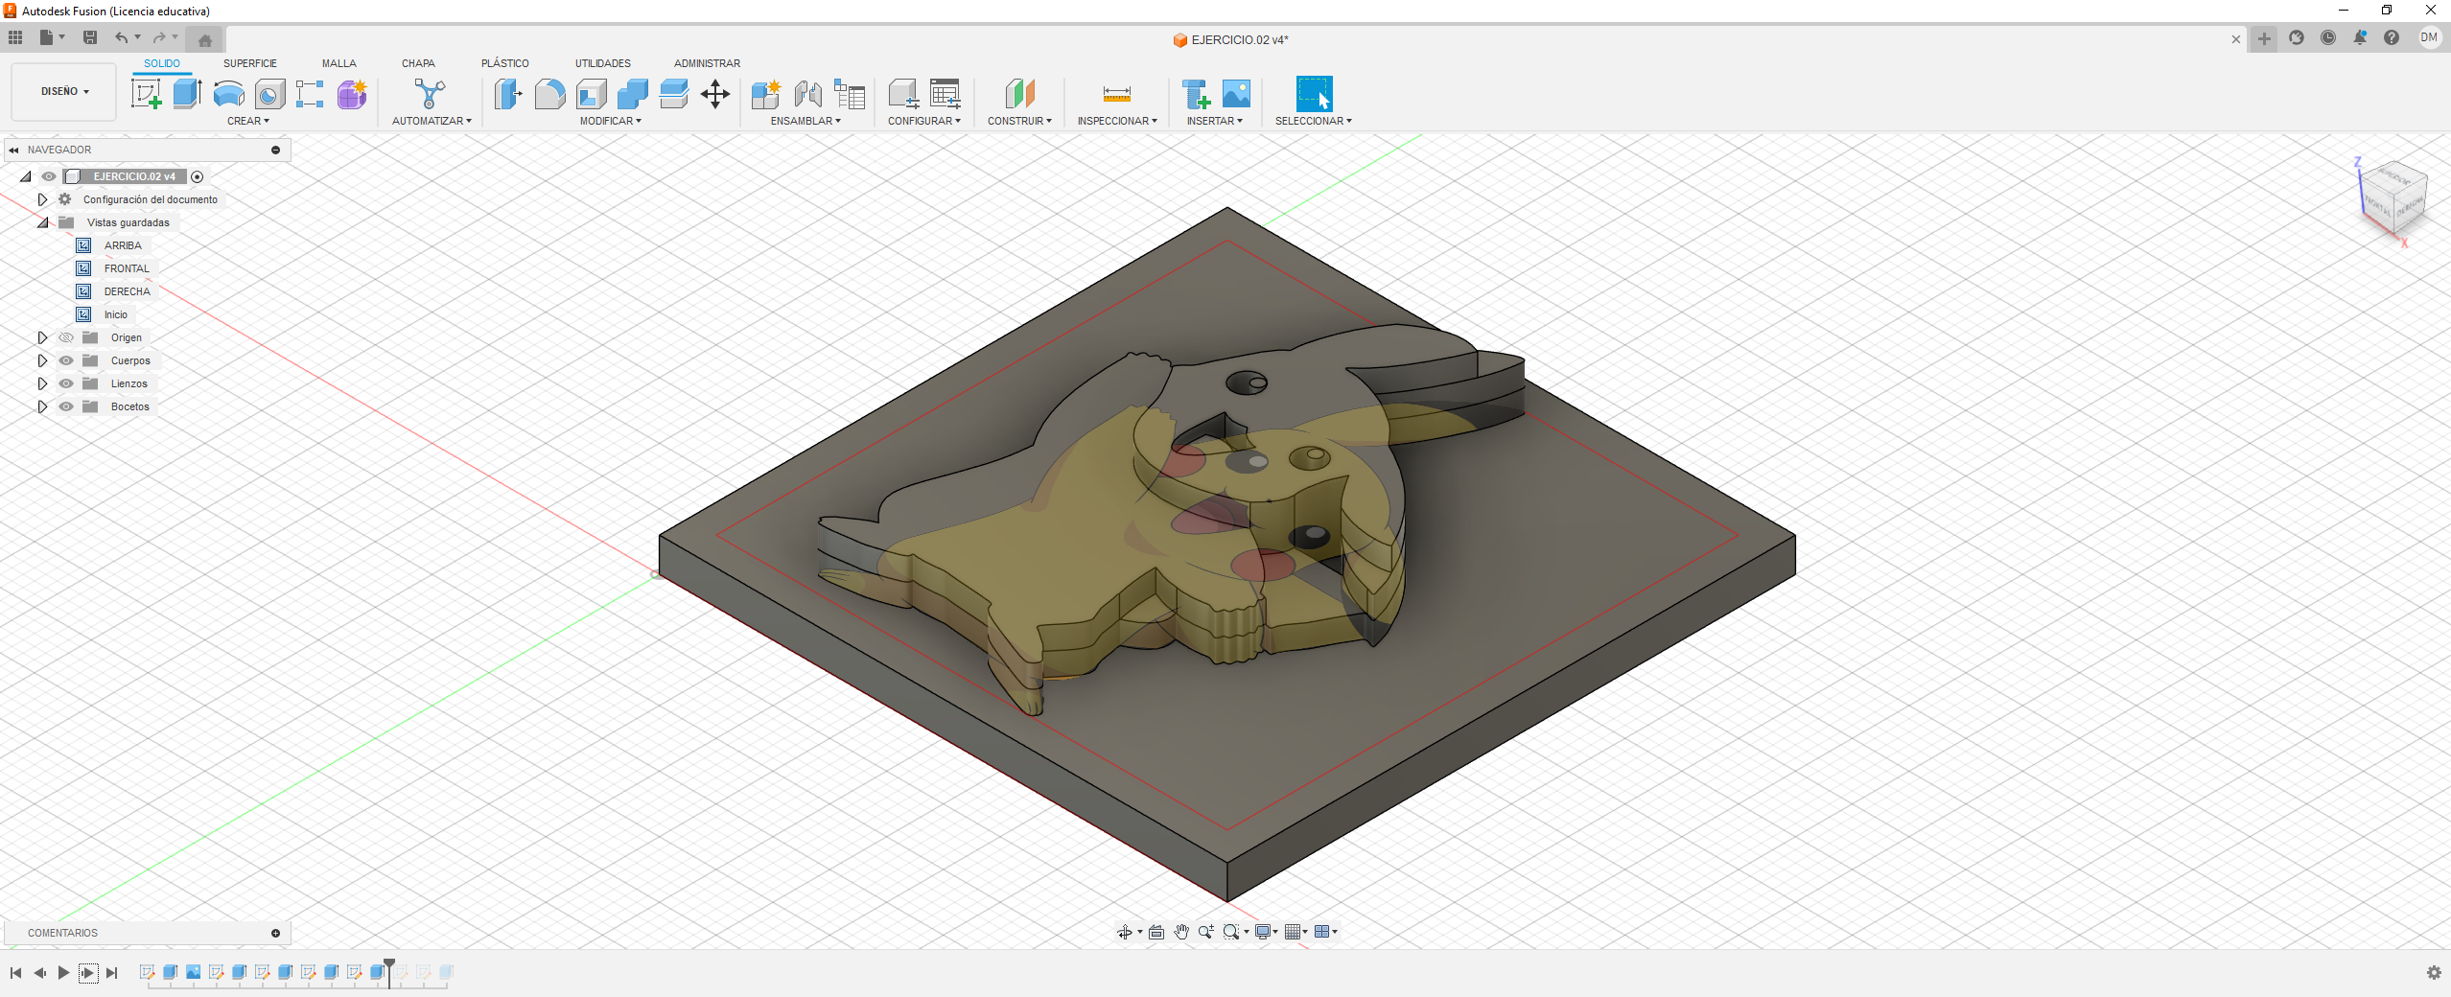Select the Inicio saved view
Image resolution: width=2451 pixels, height=997 pixels.
(115, 314)
